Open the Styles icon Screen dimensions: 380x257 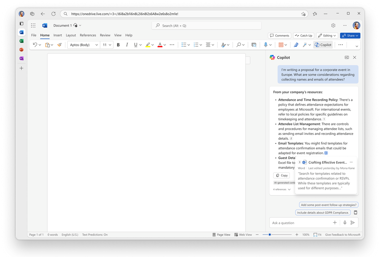(223, 45)
